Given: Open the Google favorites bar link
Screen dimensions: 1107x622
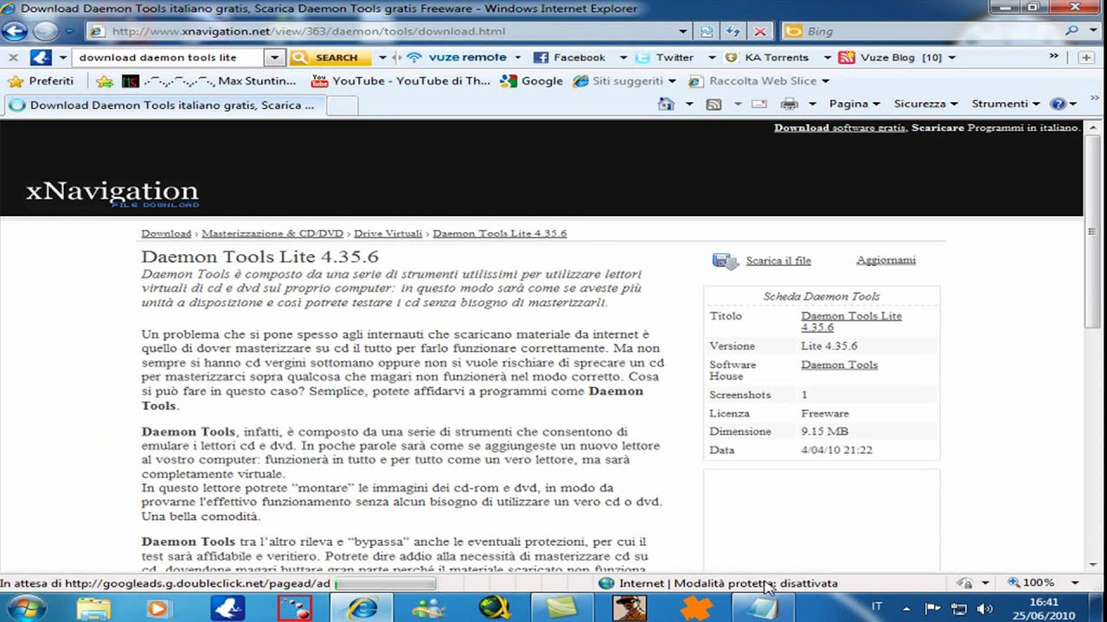Looking at the screenshot, I should tap(532, 81).
